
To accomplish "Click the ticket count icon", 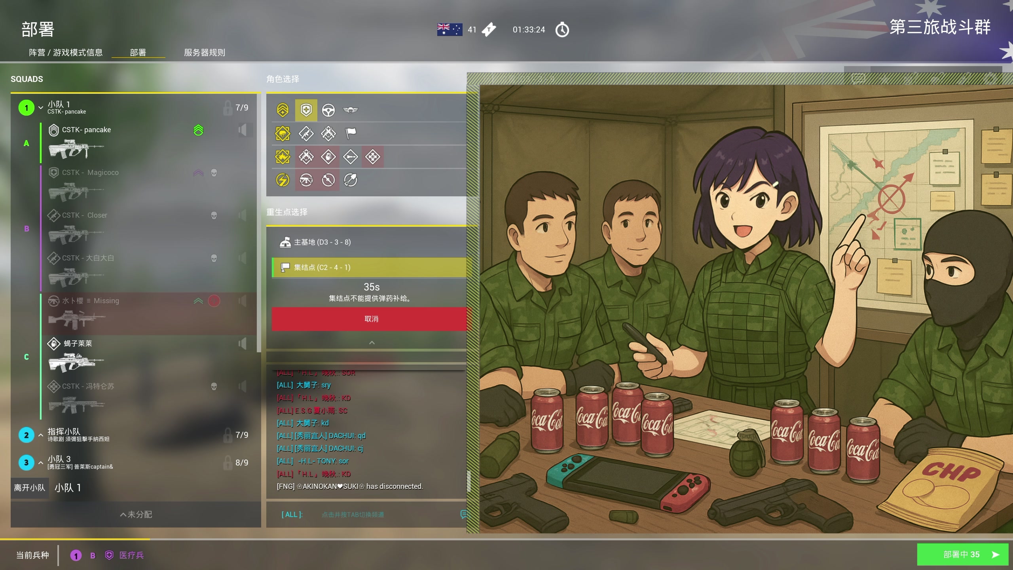I will pos(489,30).
